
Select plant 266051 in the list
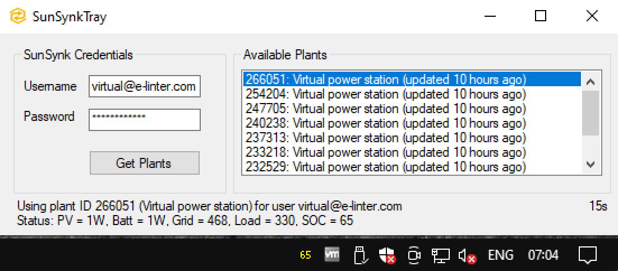412,80
